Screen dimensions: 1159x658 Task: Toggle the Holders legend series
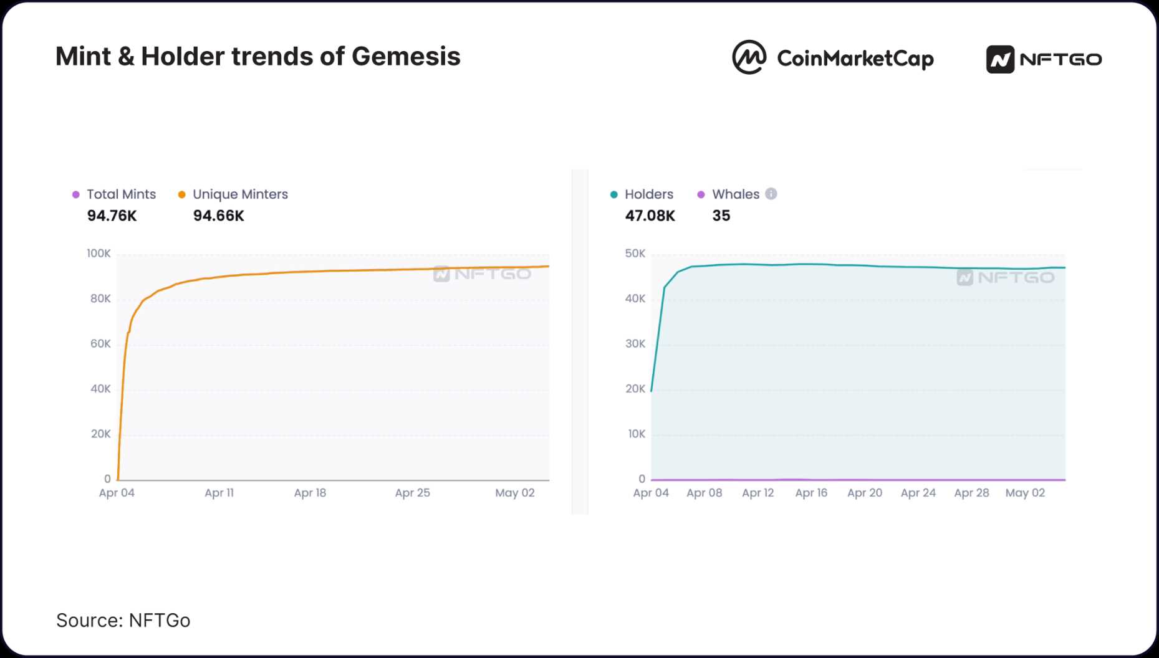point(648,194)
